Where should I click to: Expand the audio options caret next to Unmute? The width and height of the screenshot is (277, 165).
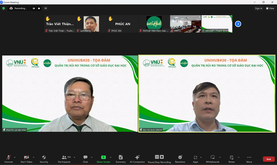pos(15,157)
